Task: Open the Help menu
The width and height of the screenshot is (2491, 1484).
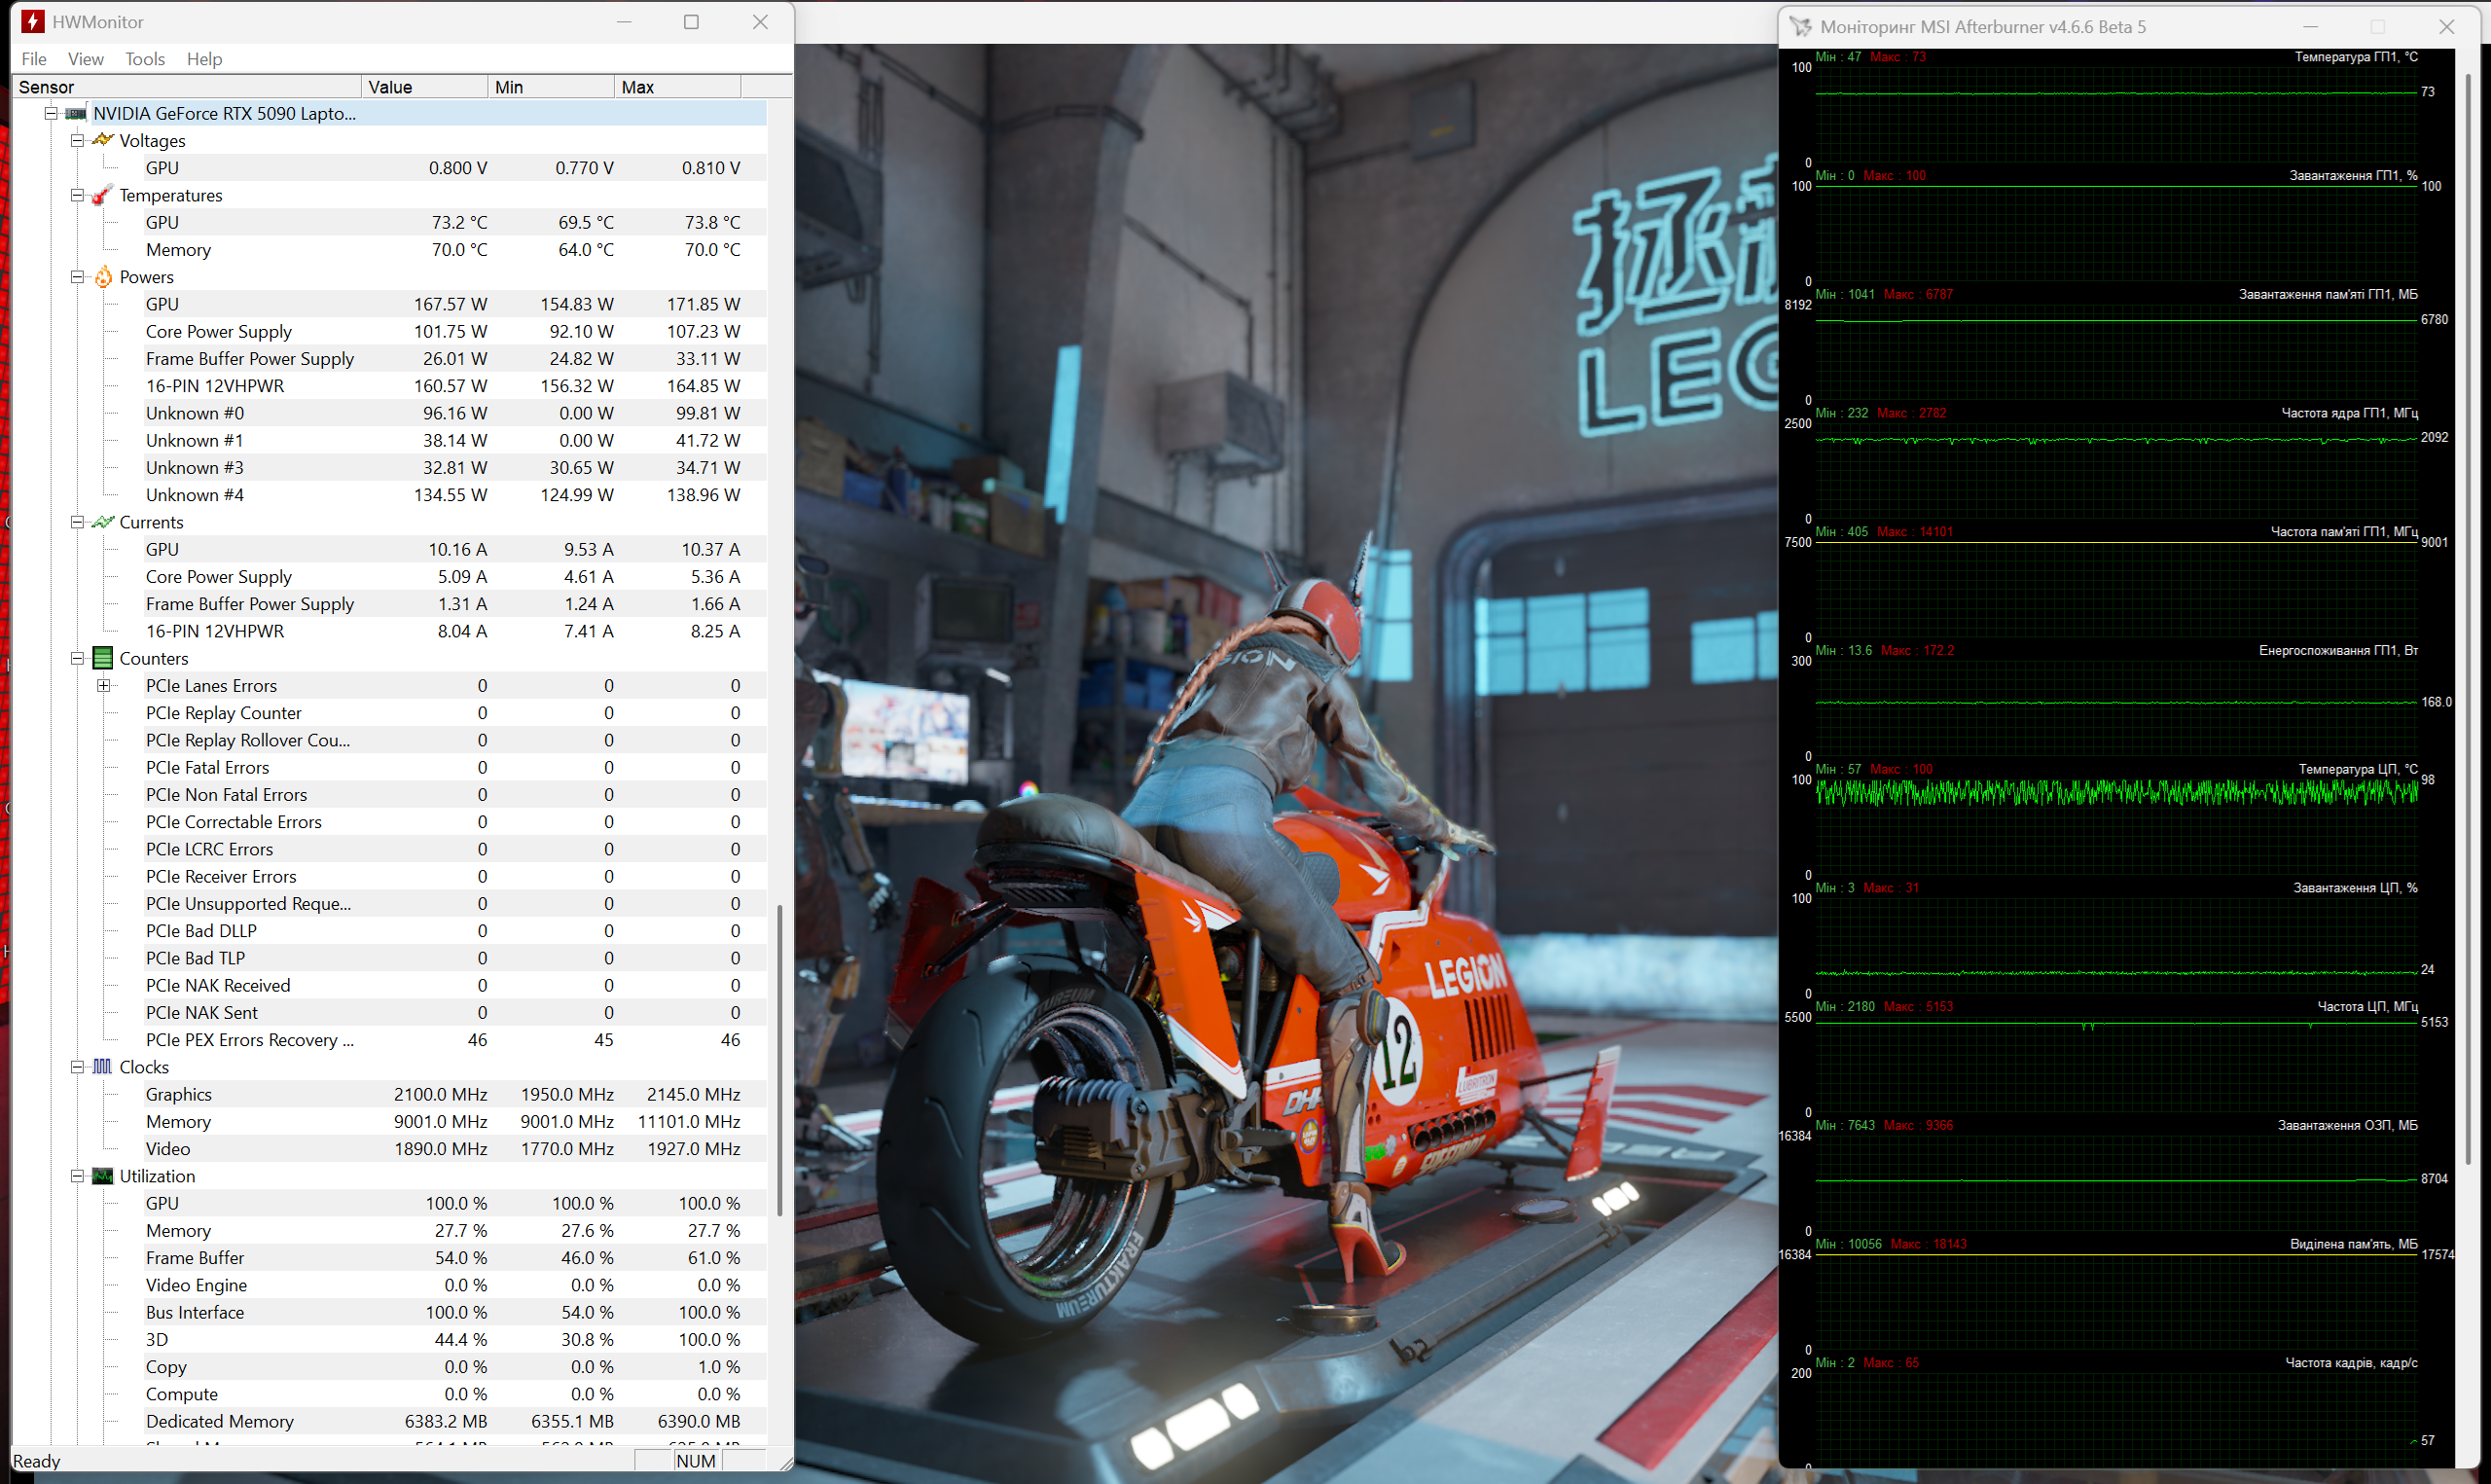Action: pyautogui.click(x=204, y=59)
